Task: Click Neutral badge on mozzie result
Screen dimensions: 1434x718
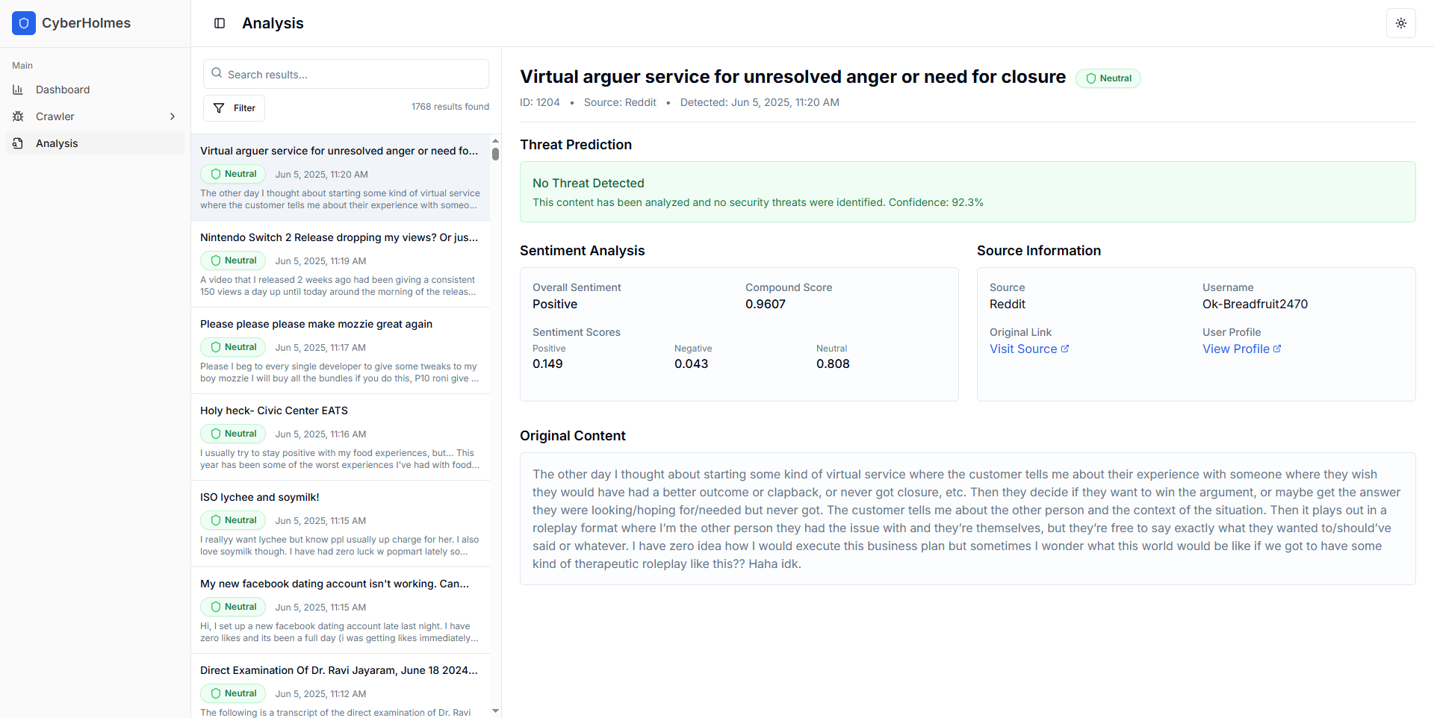Action: point(233,347)
